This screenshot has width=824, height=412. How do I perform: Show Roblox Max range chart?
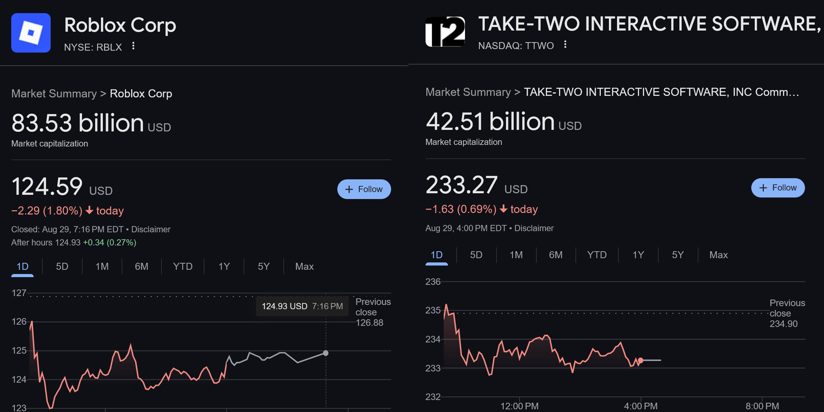coord(304,266)
